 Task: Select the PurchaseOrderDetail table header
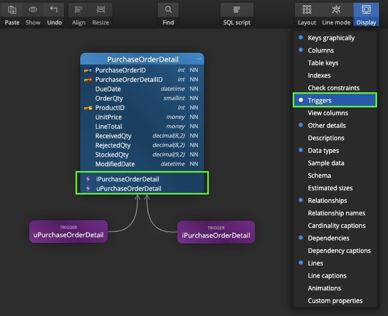pyautogui.click(x=142, y=59)
